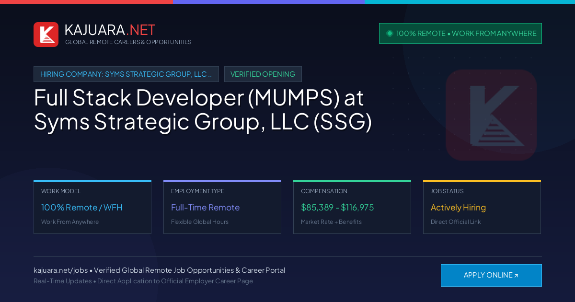Click the red Kajuara K logo icon
The width and height of the screenshot is (575, 302).
click(46, 35)
